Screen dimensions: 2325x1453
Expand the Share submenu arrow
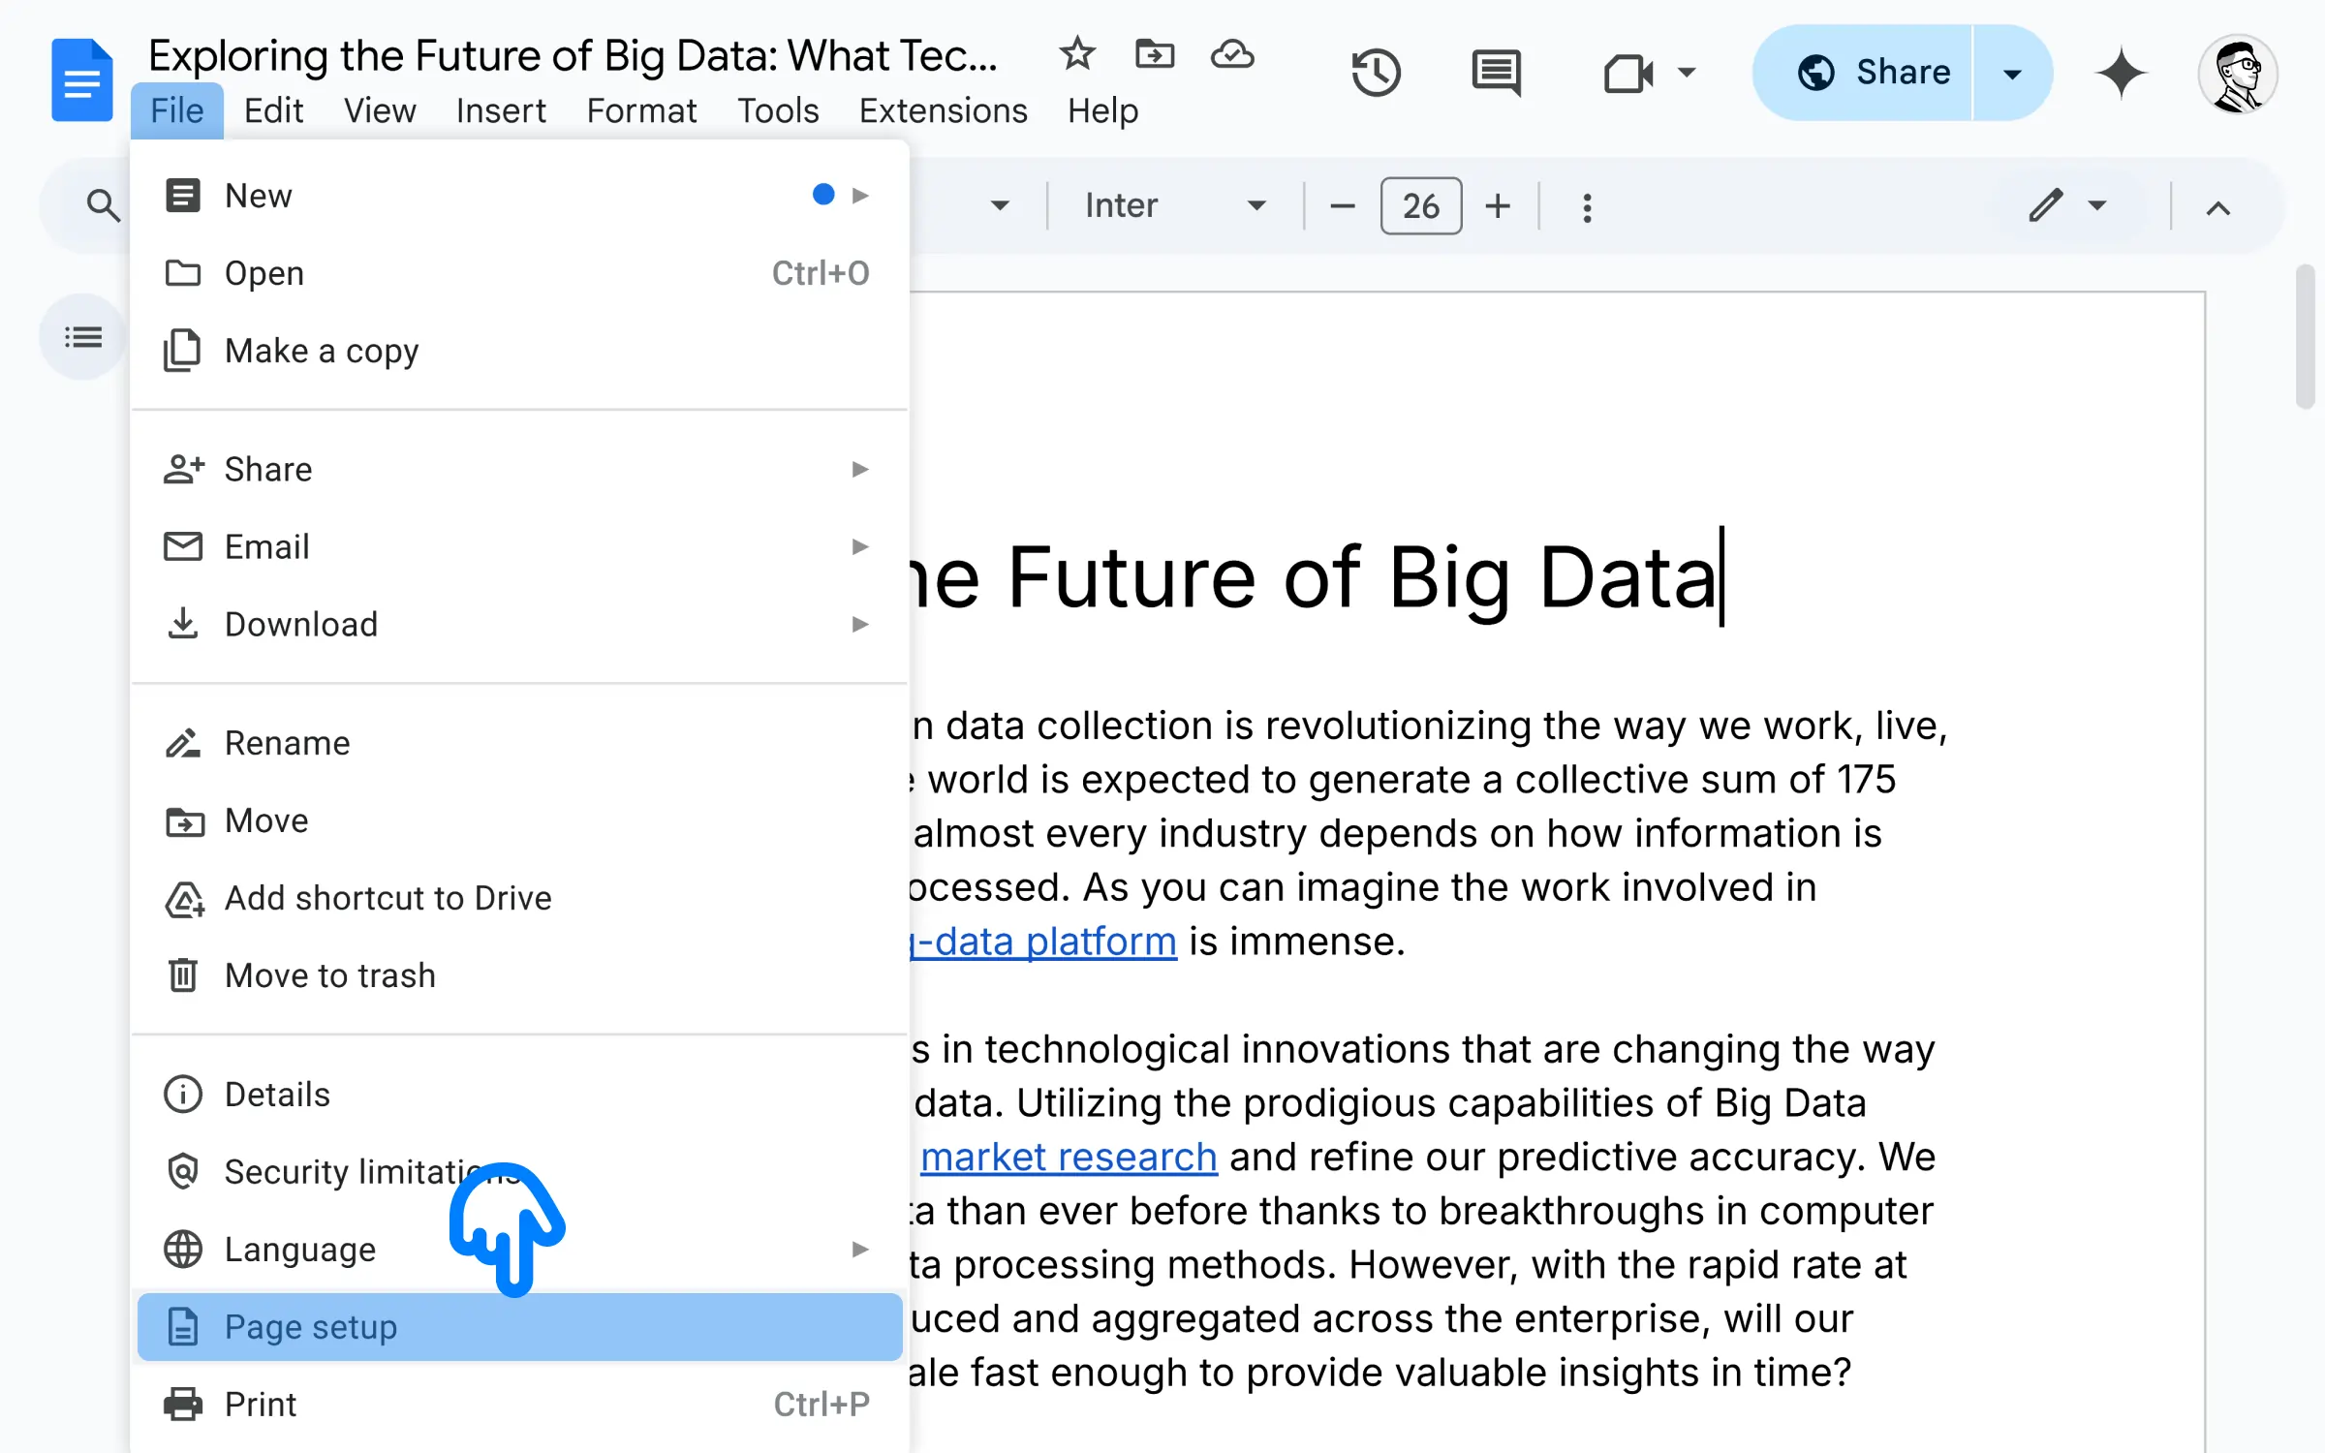click(862, 469)
